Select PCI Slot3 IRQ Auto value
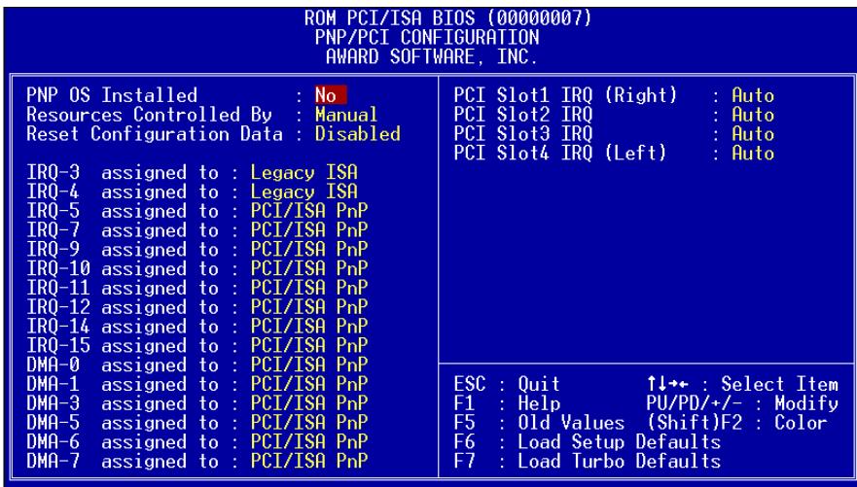The height and width of the screenshot is (487, 857). [x=753, y=134]
